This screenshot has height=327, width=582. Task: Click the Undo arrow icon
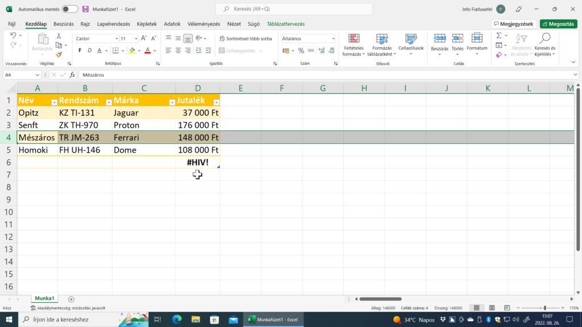point(13,35)
